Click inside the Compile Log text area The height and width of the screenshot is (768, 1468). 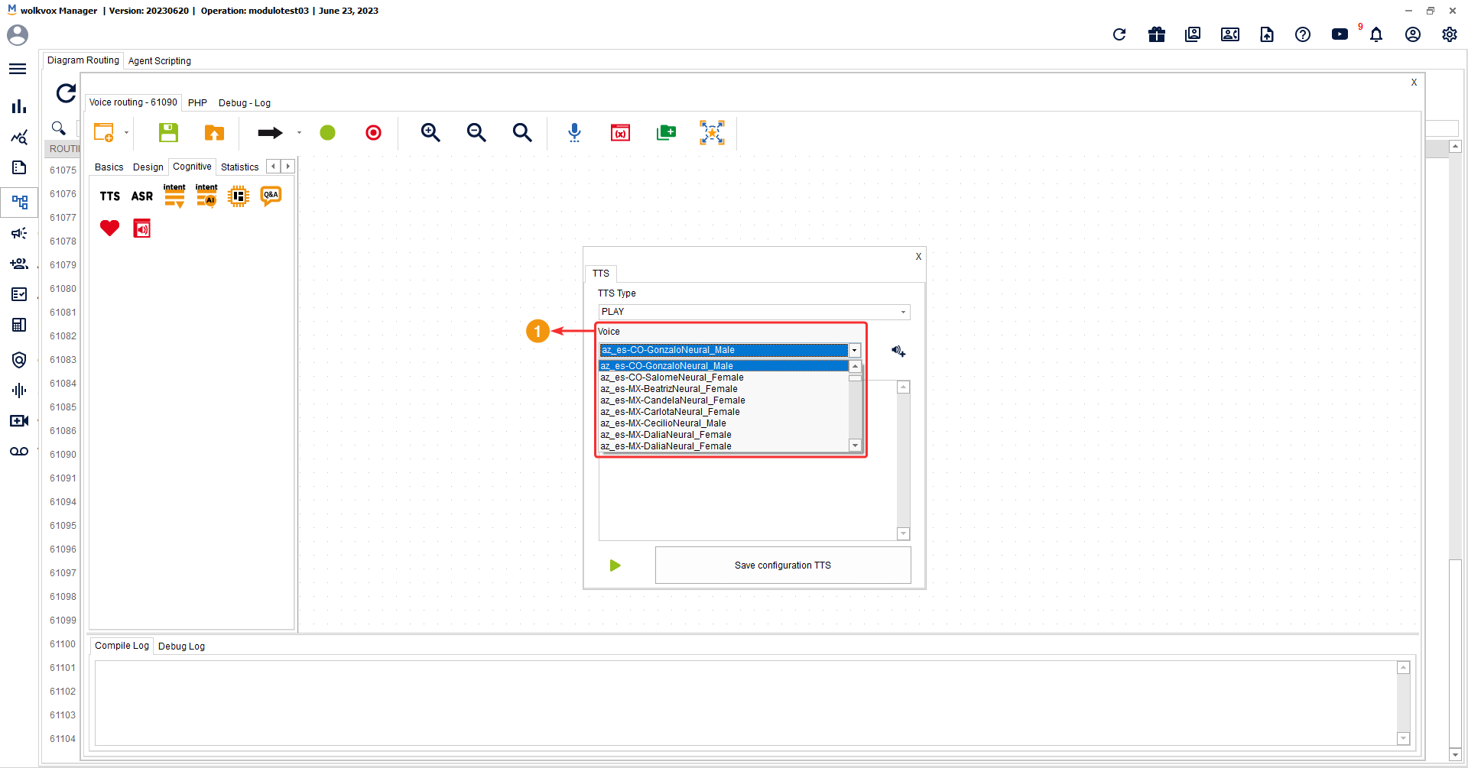point(745,703)
